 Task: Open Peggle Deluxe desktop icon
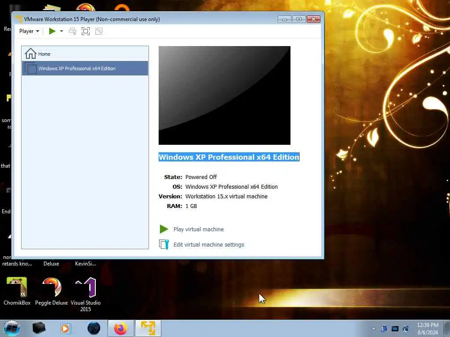tap(51, 291)
